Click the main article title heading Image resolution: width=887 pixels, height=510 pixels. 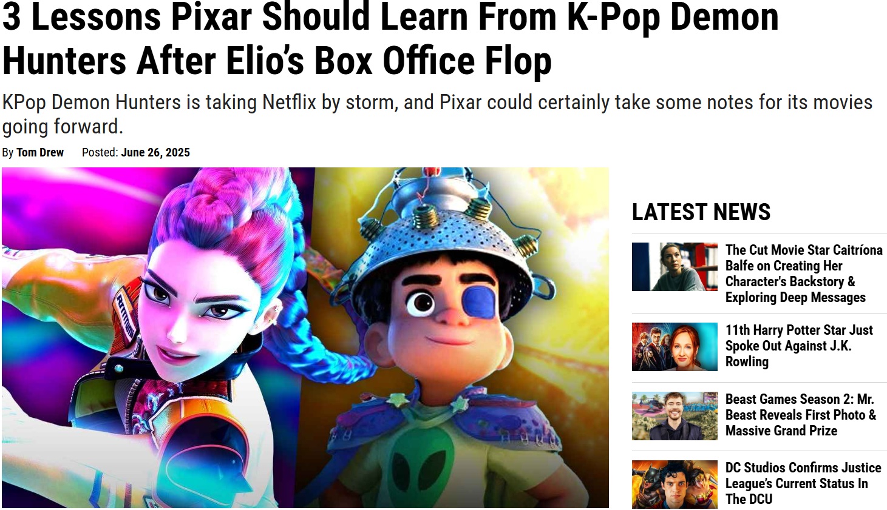coord(390,39)
